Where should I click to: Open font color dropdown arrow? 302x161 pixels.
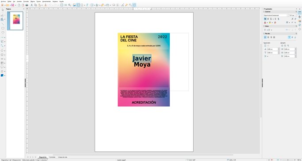pos(267,22)
